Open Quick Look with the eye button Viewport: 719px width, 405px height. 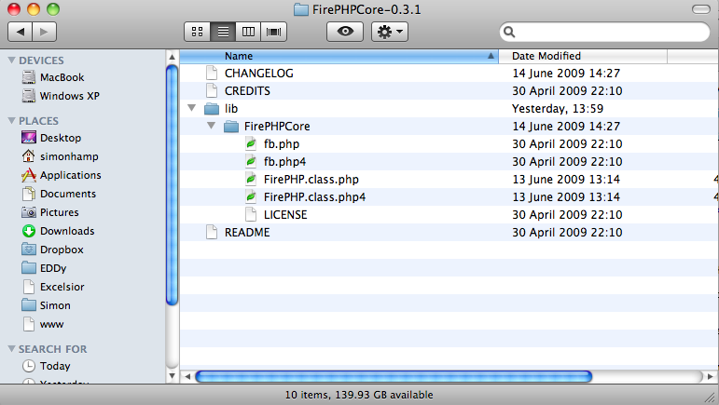pos(345,32)
